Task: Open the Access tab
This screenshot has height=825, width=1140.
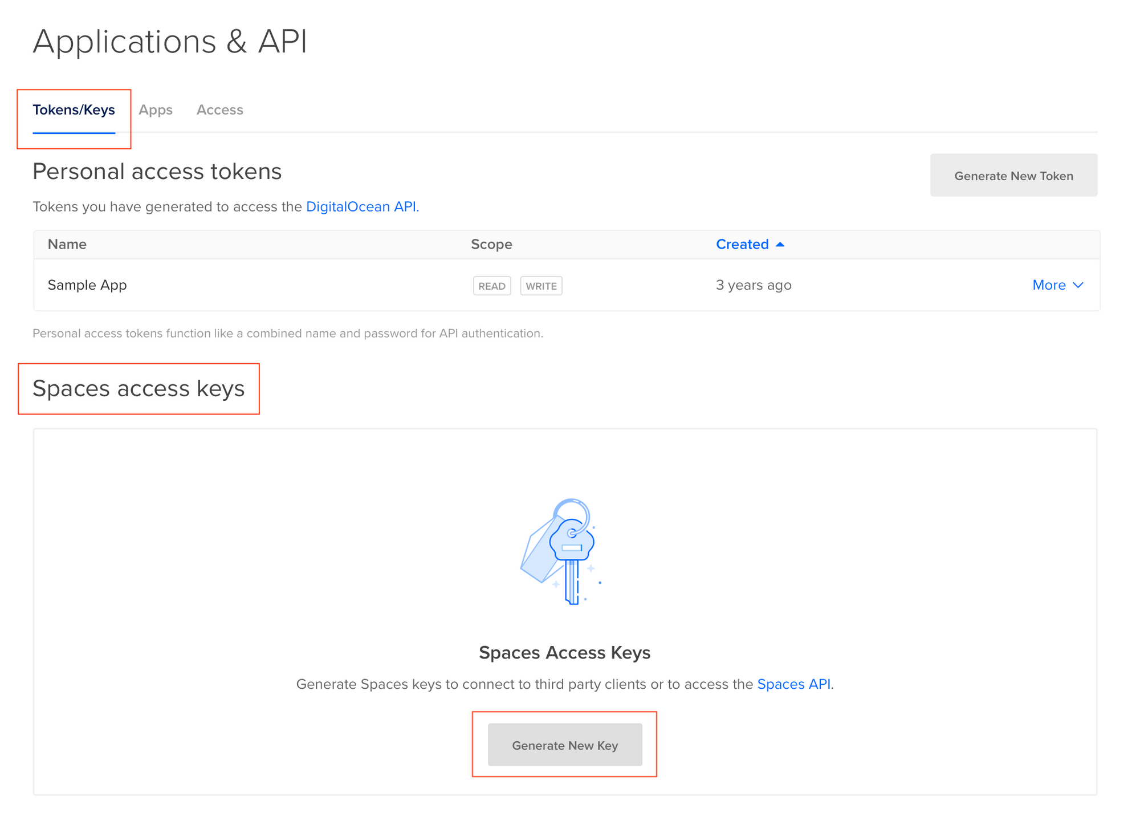Action: [x=219, y=110]
